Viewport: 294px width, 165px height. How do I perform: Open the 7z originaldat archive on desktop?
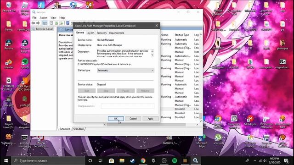[283, 64]
